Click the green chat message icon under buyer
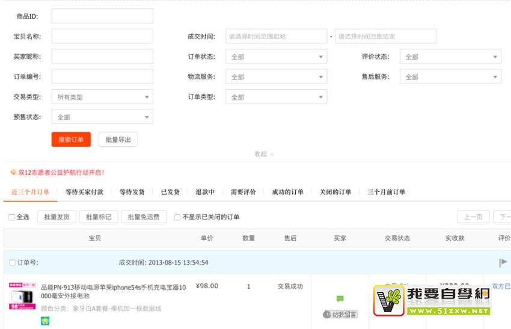 pos(340,298)
